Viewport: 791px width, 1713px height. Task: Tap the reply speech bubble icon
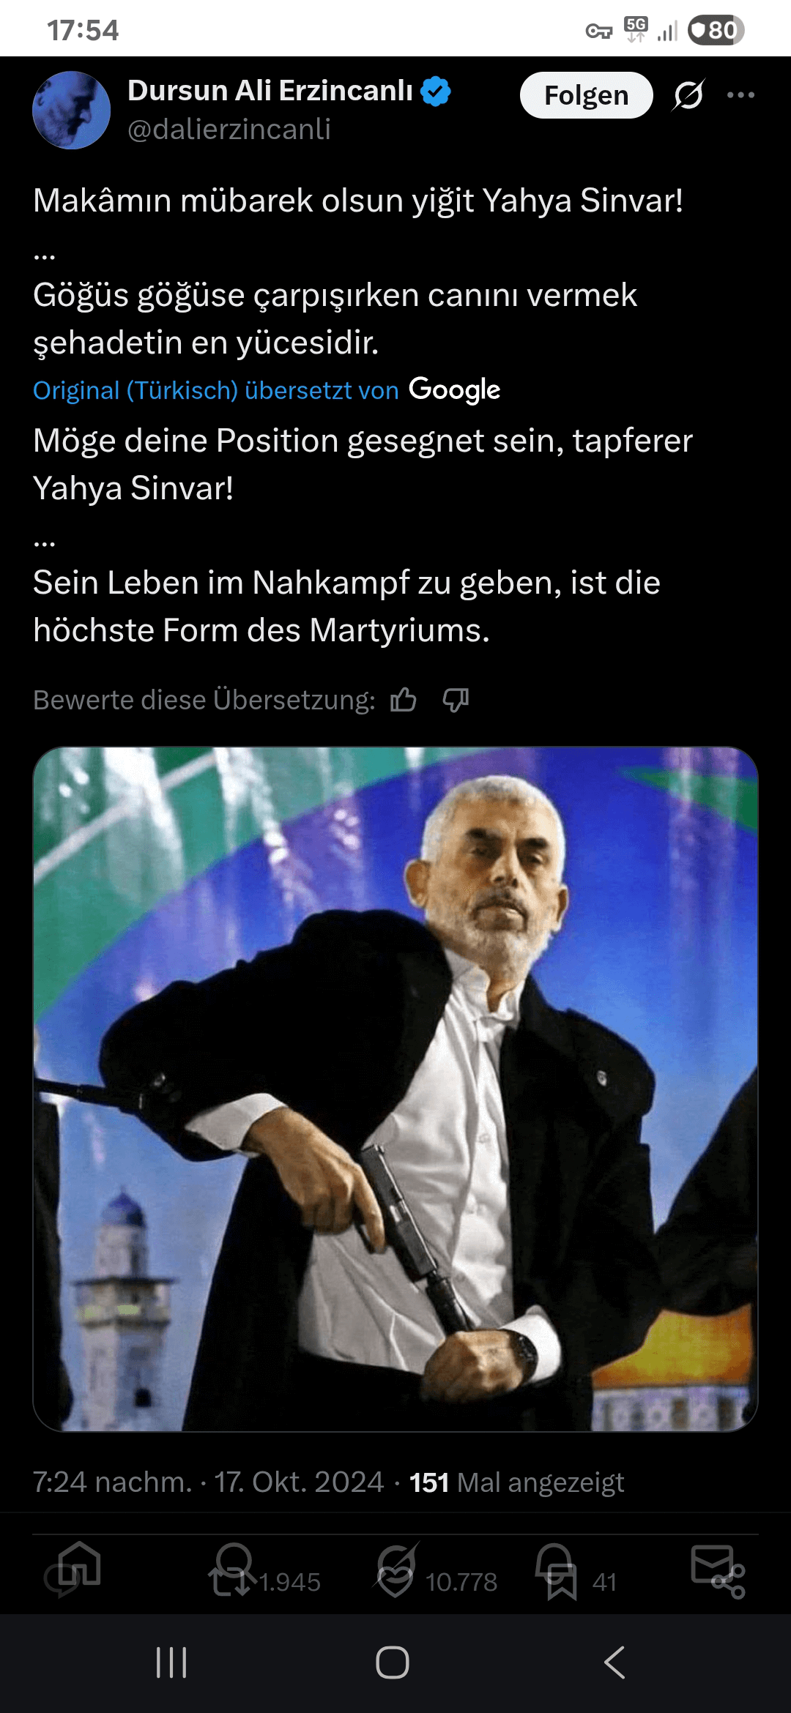pos(63,1581)
